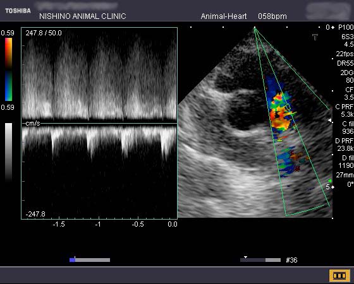The height and width of the screenshot is (284, 354).
Task: Click the 058bpm heart rate readout
Action: 272,16
